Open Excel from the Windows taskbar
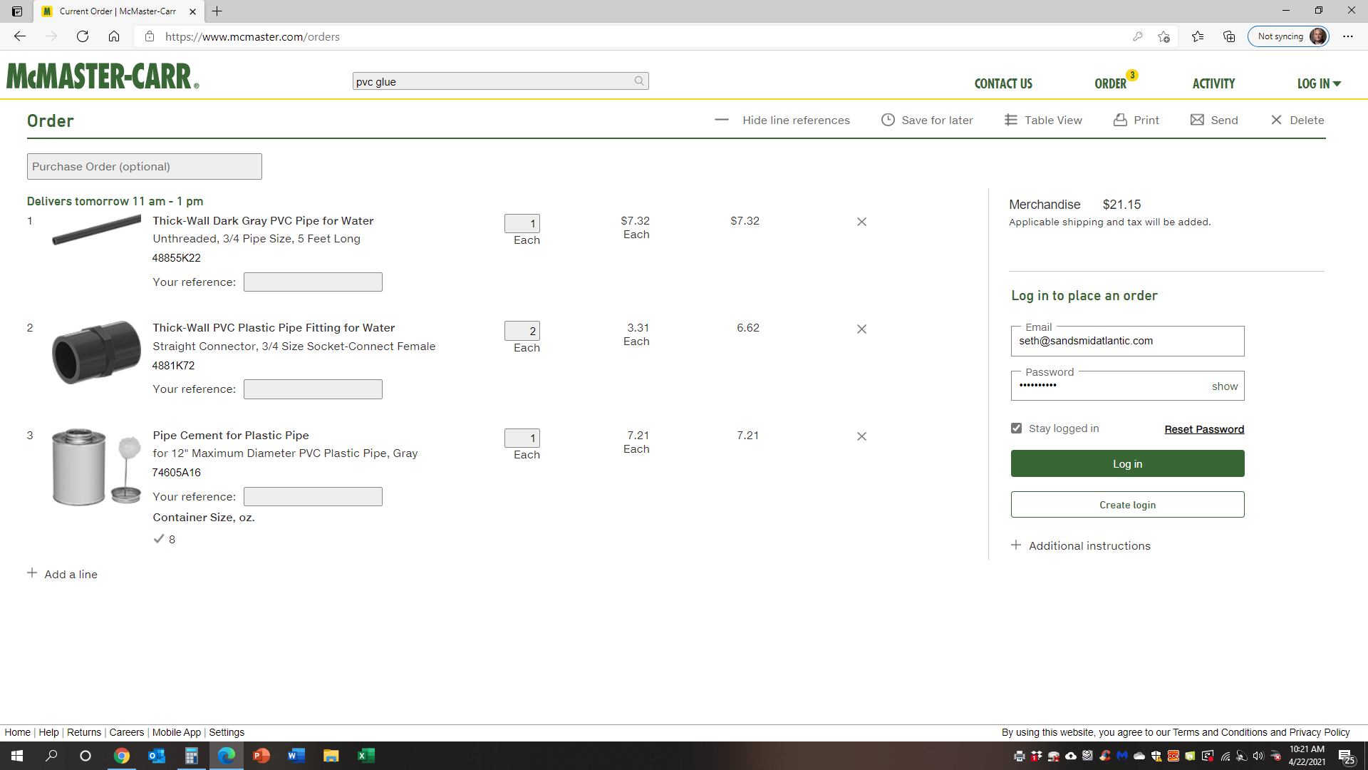Screen dimensions: 1368x770 366,756
